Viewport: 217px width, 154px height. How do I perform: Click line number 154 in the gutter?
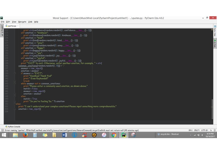(6, 111)
